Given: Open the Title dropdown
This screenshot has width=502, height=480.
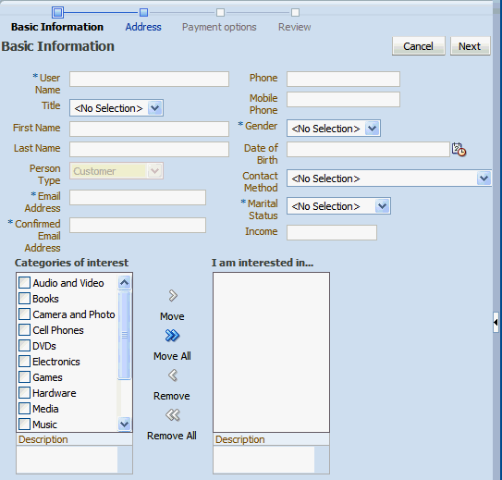Looking at the screenshot, I should tap(116, 108).
